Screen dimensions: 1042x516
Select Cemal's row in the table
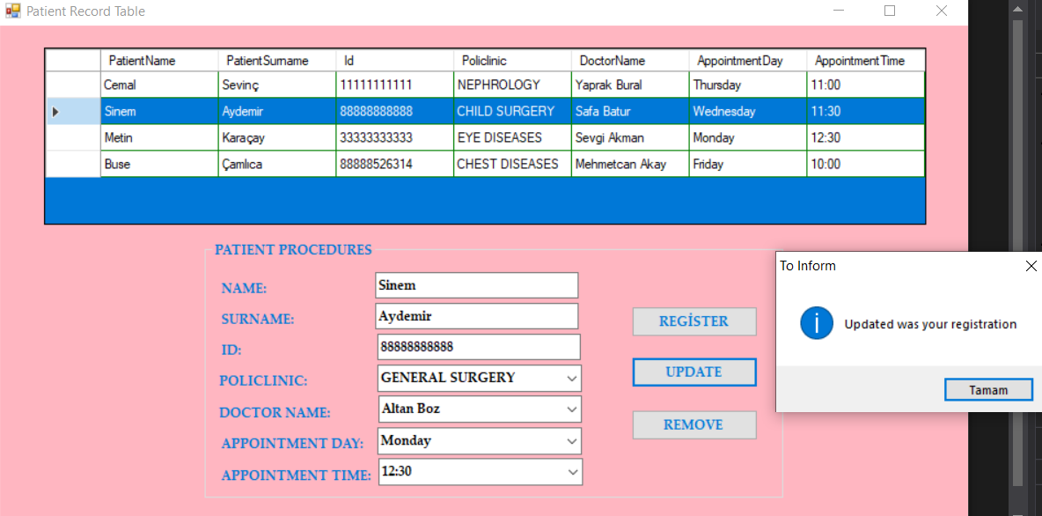coord(158,85)
